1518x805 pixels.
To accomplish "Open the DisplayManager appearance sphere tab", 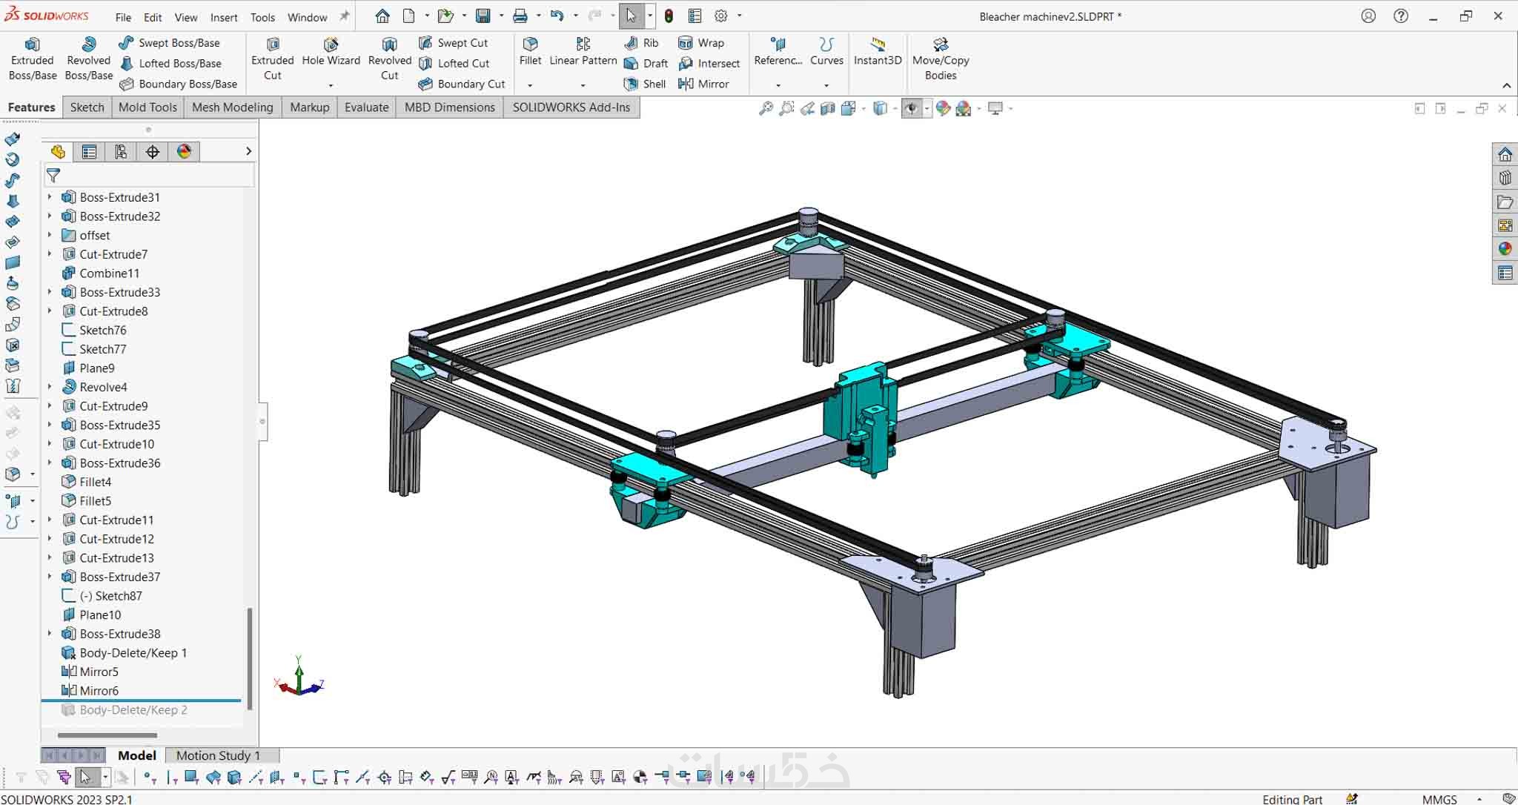I will pos(184,152).
